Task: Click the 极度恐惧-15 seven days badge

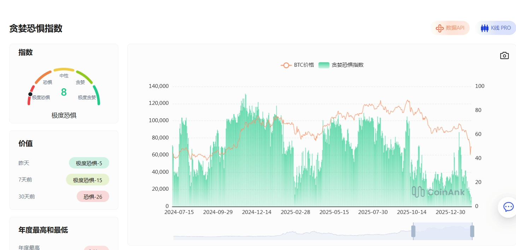Action: [x=88, y=180]
